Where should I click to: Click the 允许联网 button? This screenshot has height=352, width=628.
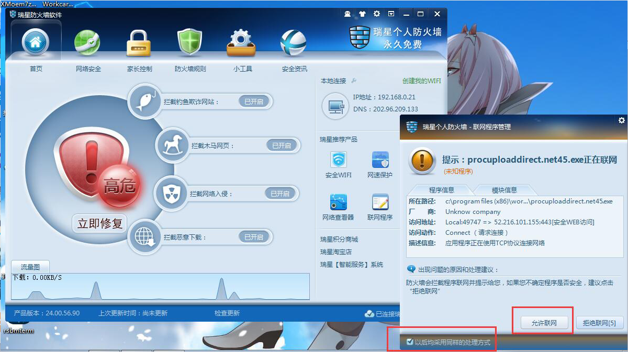(543, 323)
